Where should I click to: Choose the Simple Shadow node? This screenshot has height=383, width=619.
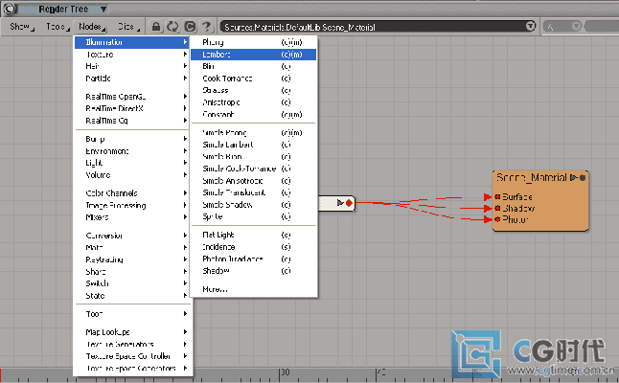(253, 205)
